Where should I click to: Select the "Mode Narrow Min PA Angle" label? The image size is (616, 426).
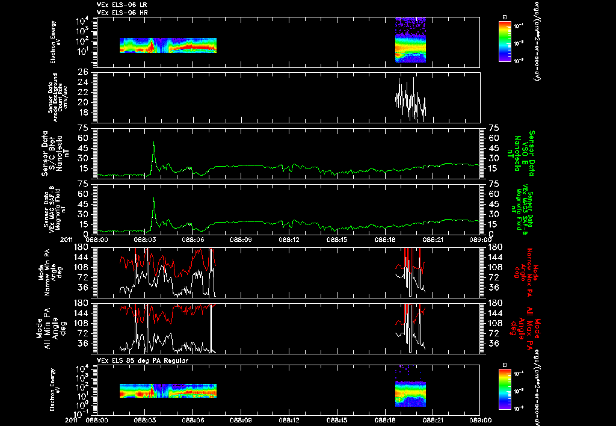(50, 272)
